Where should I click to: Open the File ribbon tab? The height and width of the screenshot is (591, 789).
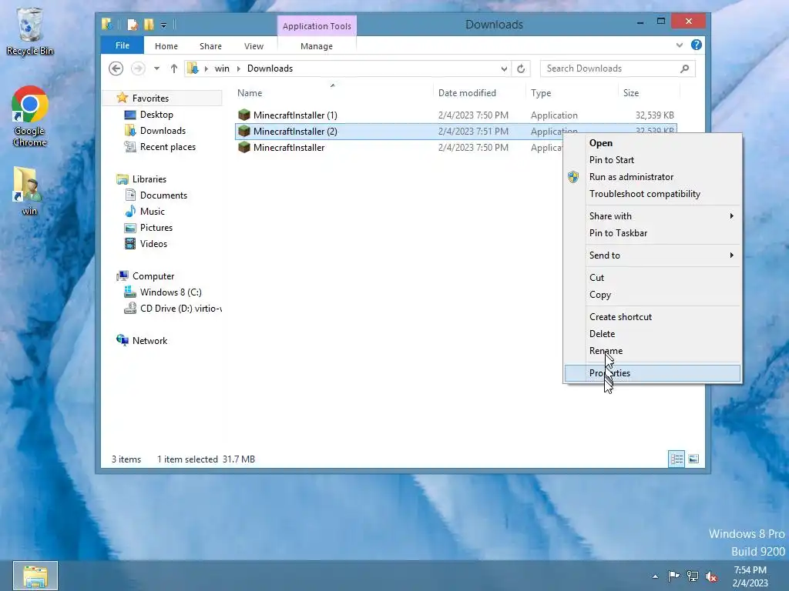point(123,45)
